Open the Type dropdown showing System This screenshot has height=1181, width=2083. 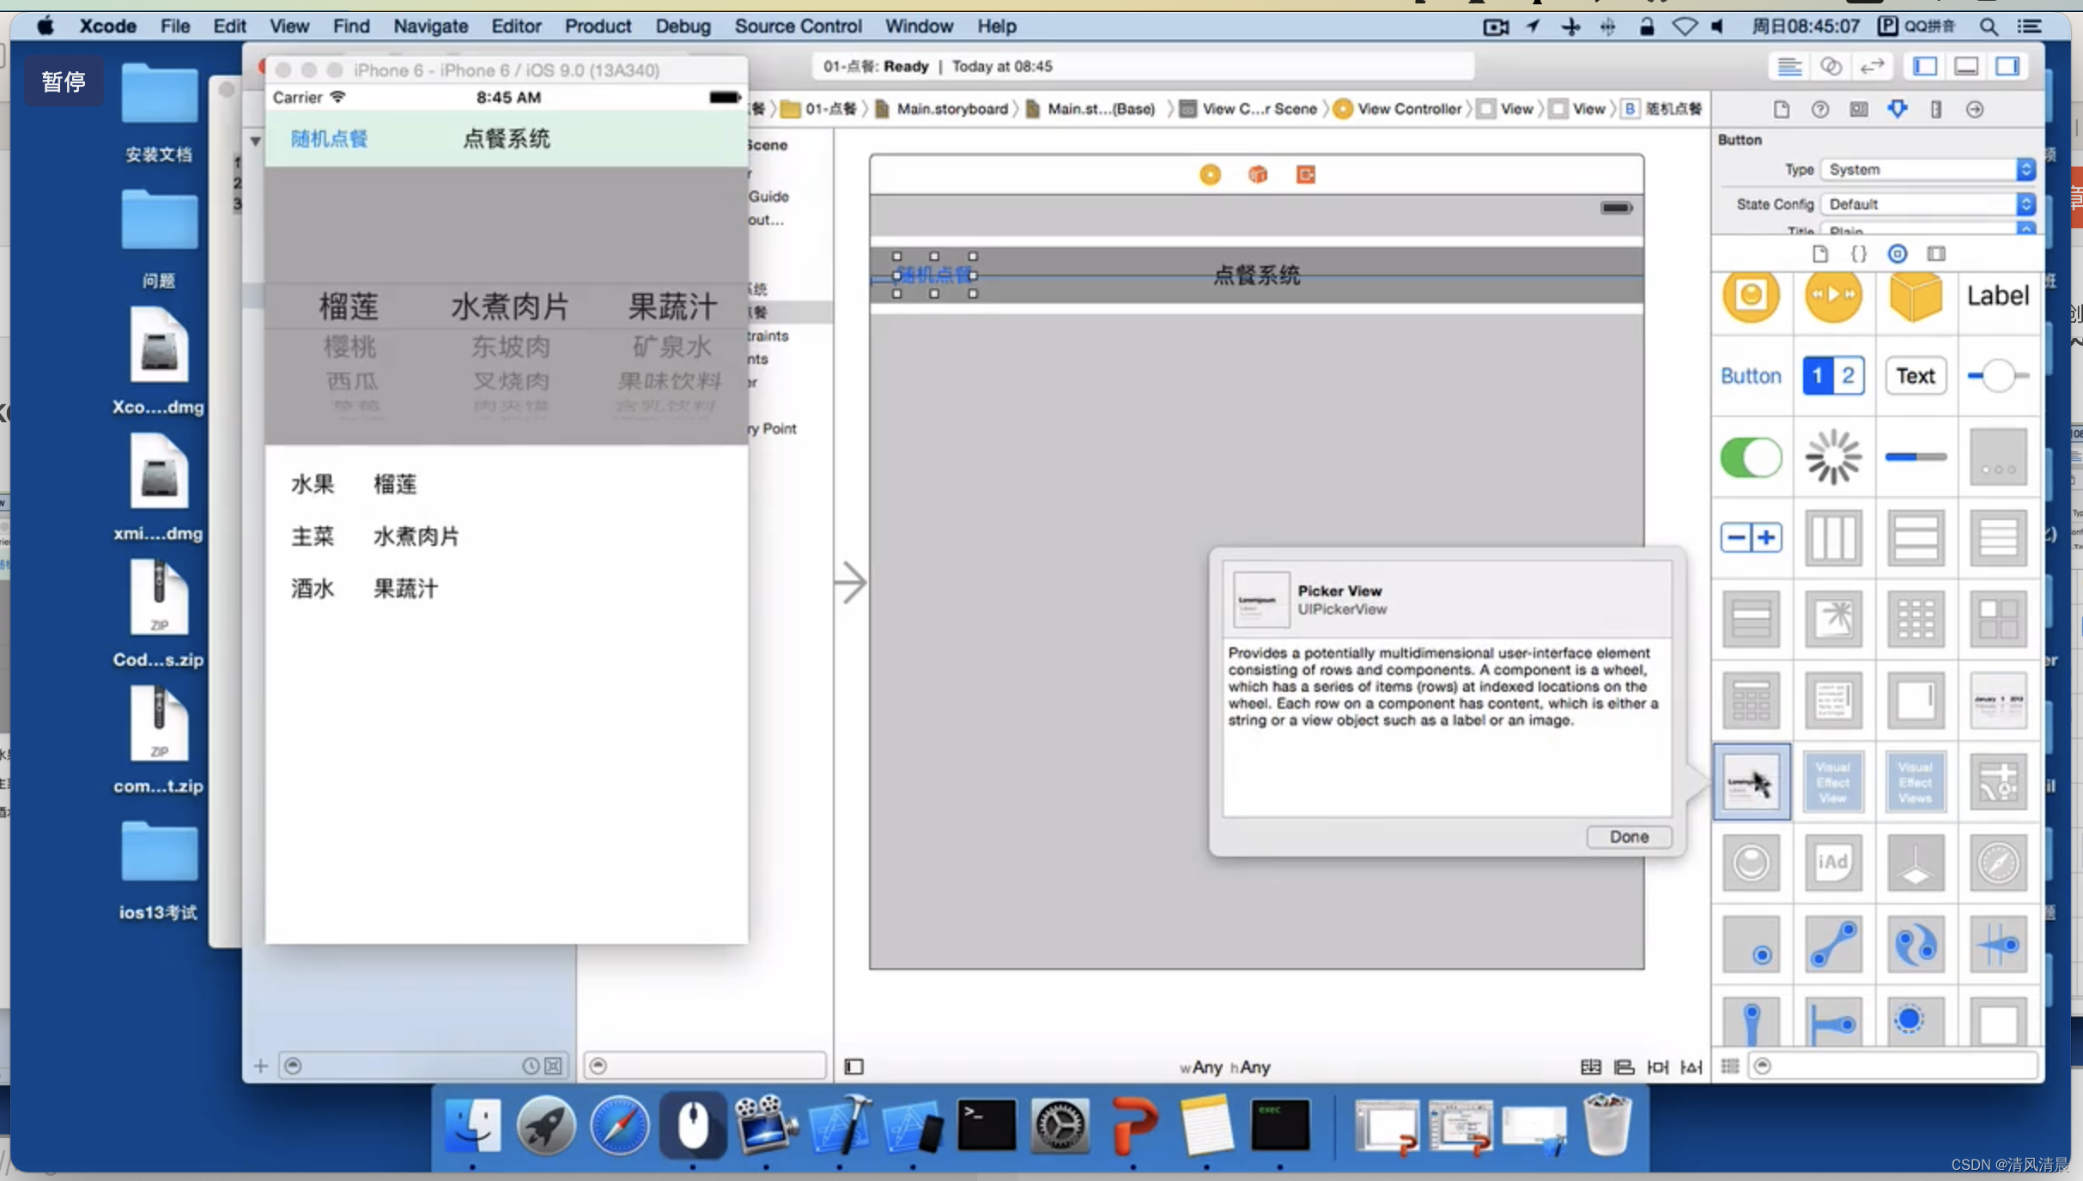[x=1928, y=170]
